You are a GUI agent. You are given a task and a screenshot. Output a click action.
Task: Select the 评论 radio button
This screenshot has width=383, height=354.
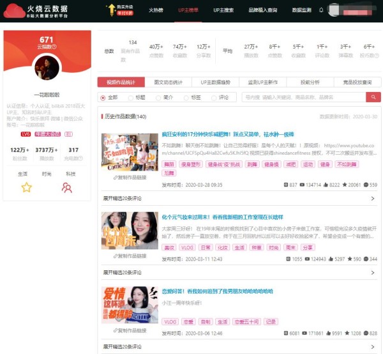point(214,98)
